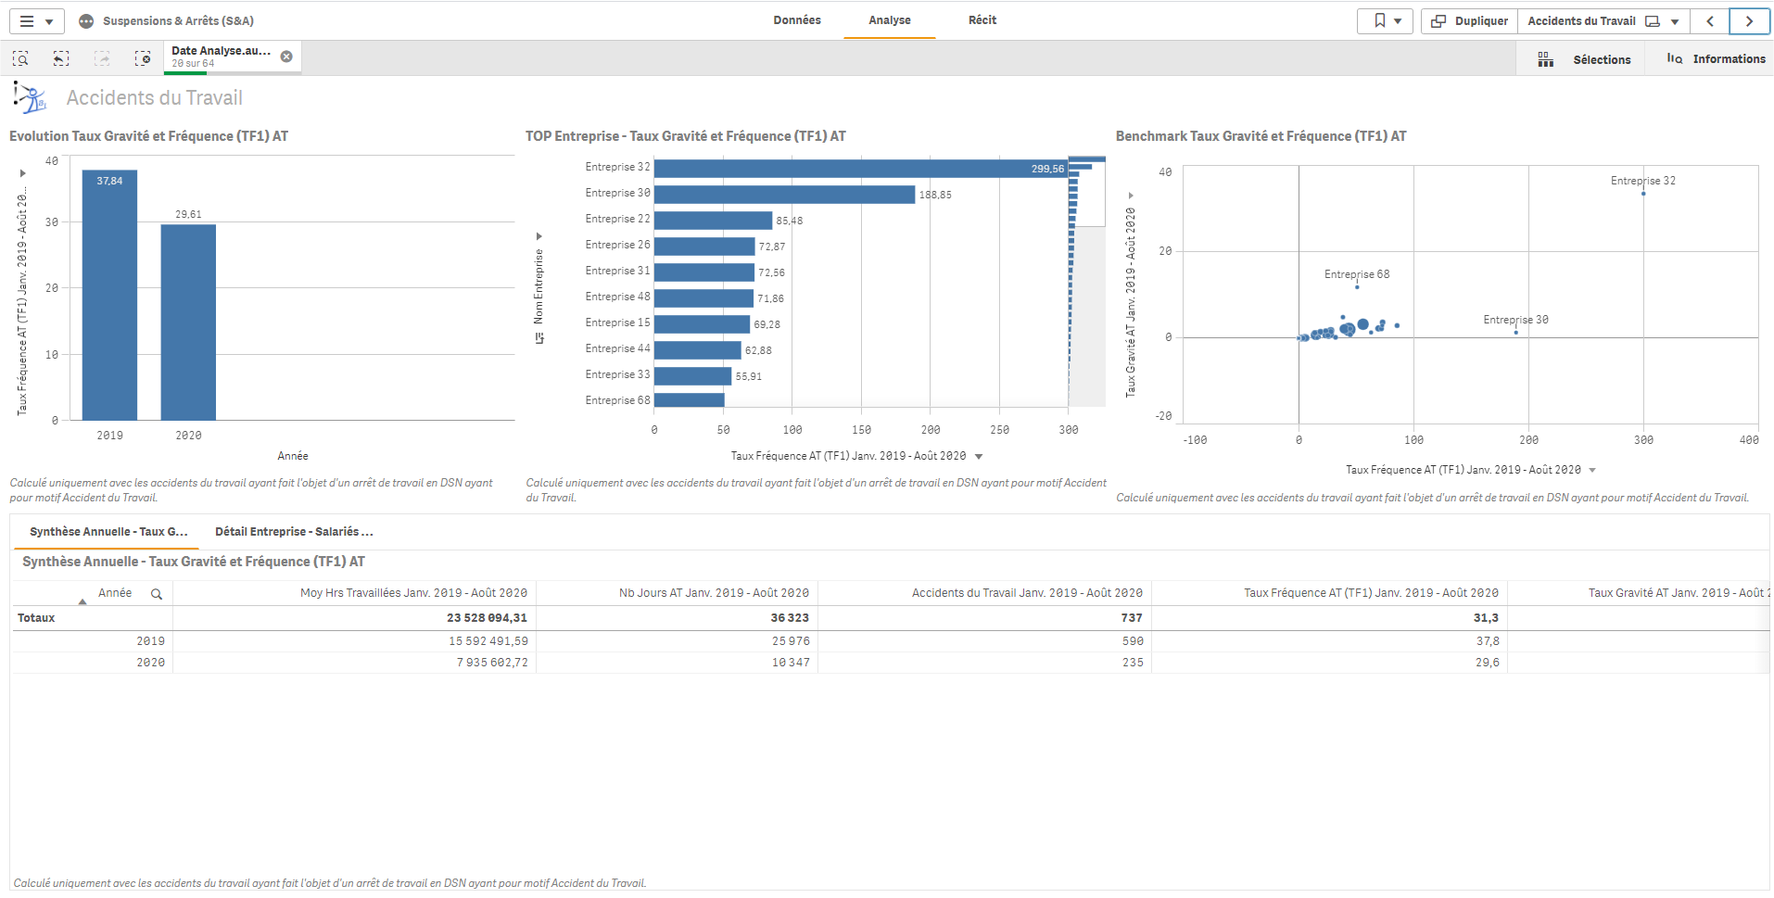Switch to the Données tab
Screen dimensions: 1774x898
[797, 20]
